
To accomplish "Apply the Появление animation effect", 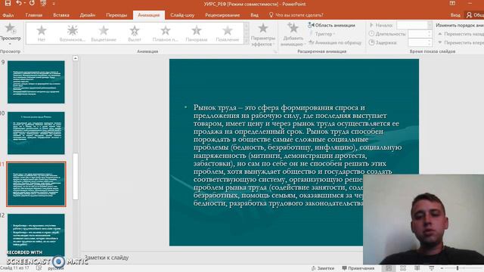I will (x=228, y=33).
